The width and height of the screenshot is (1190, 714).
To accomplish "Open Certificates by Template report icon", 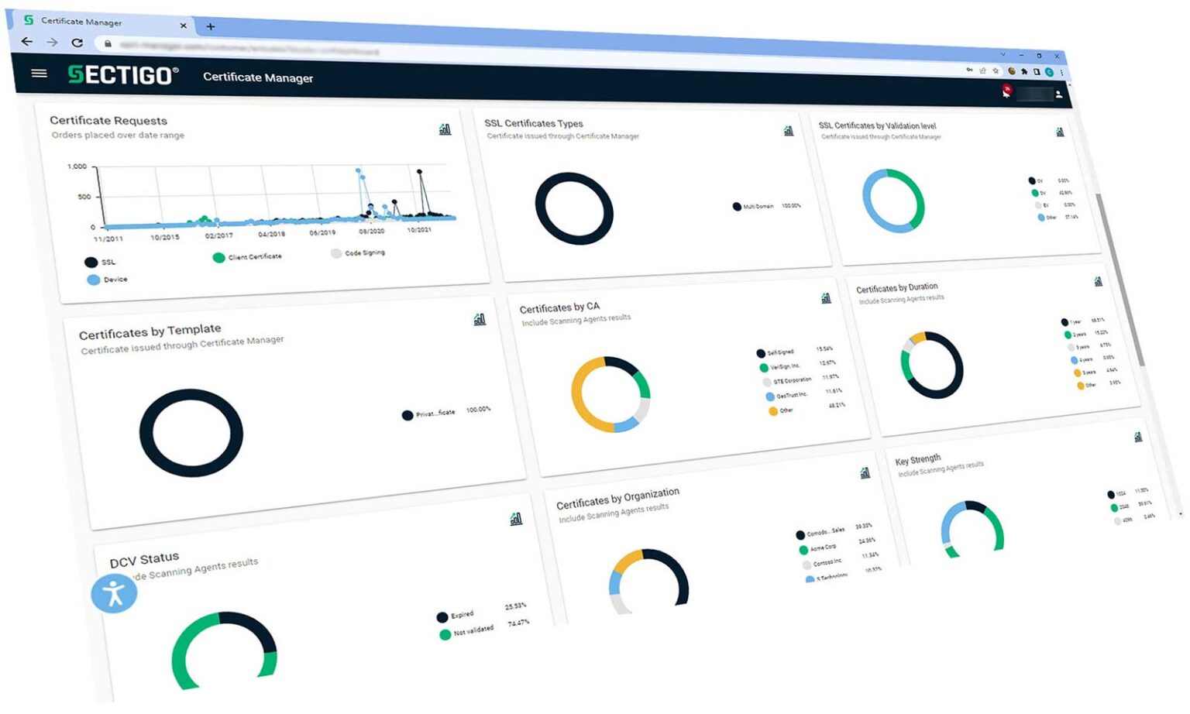I will point(480,319).
